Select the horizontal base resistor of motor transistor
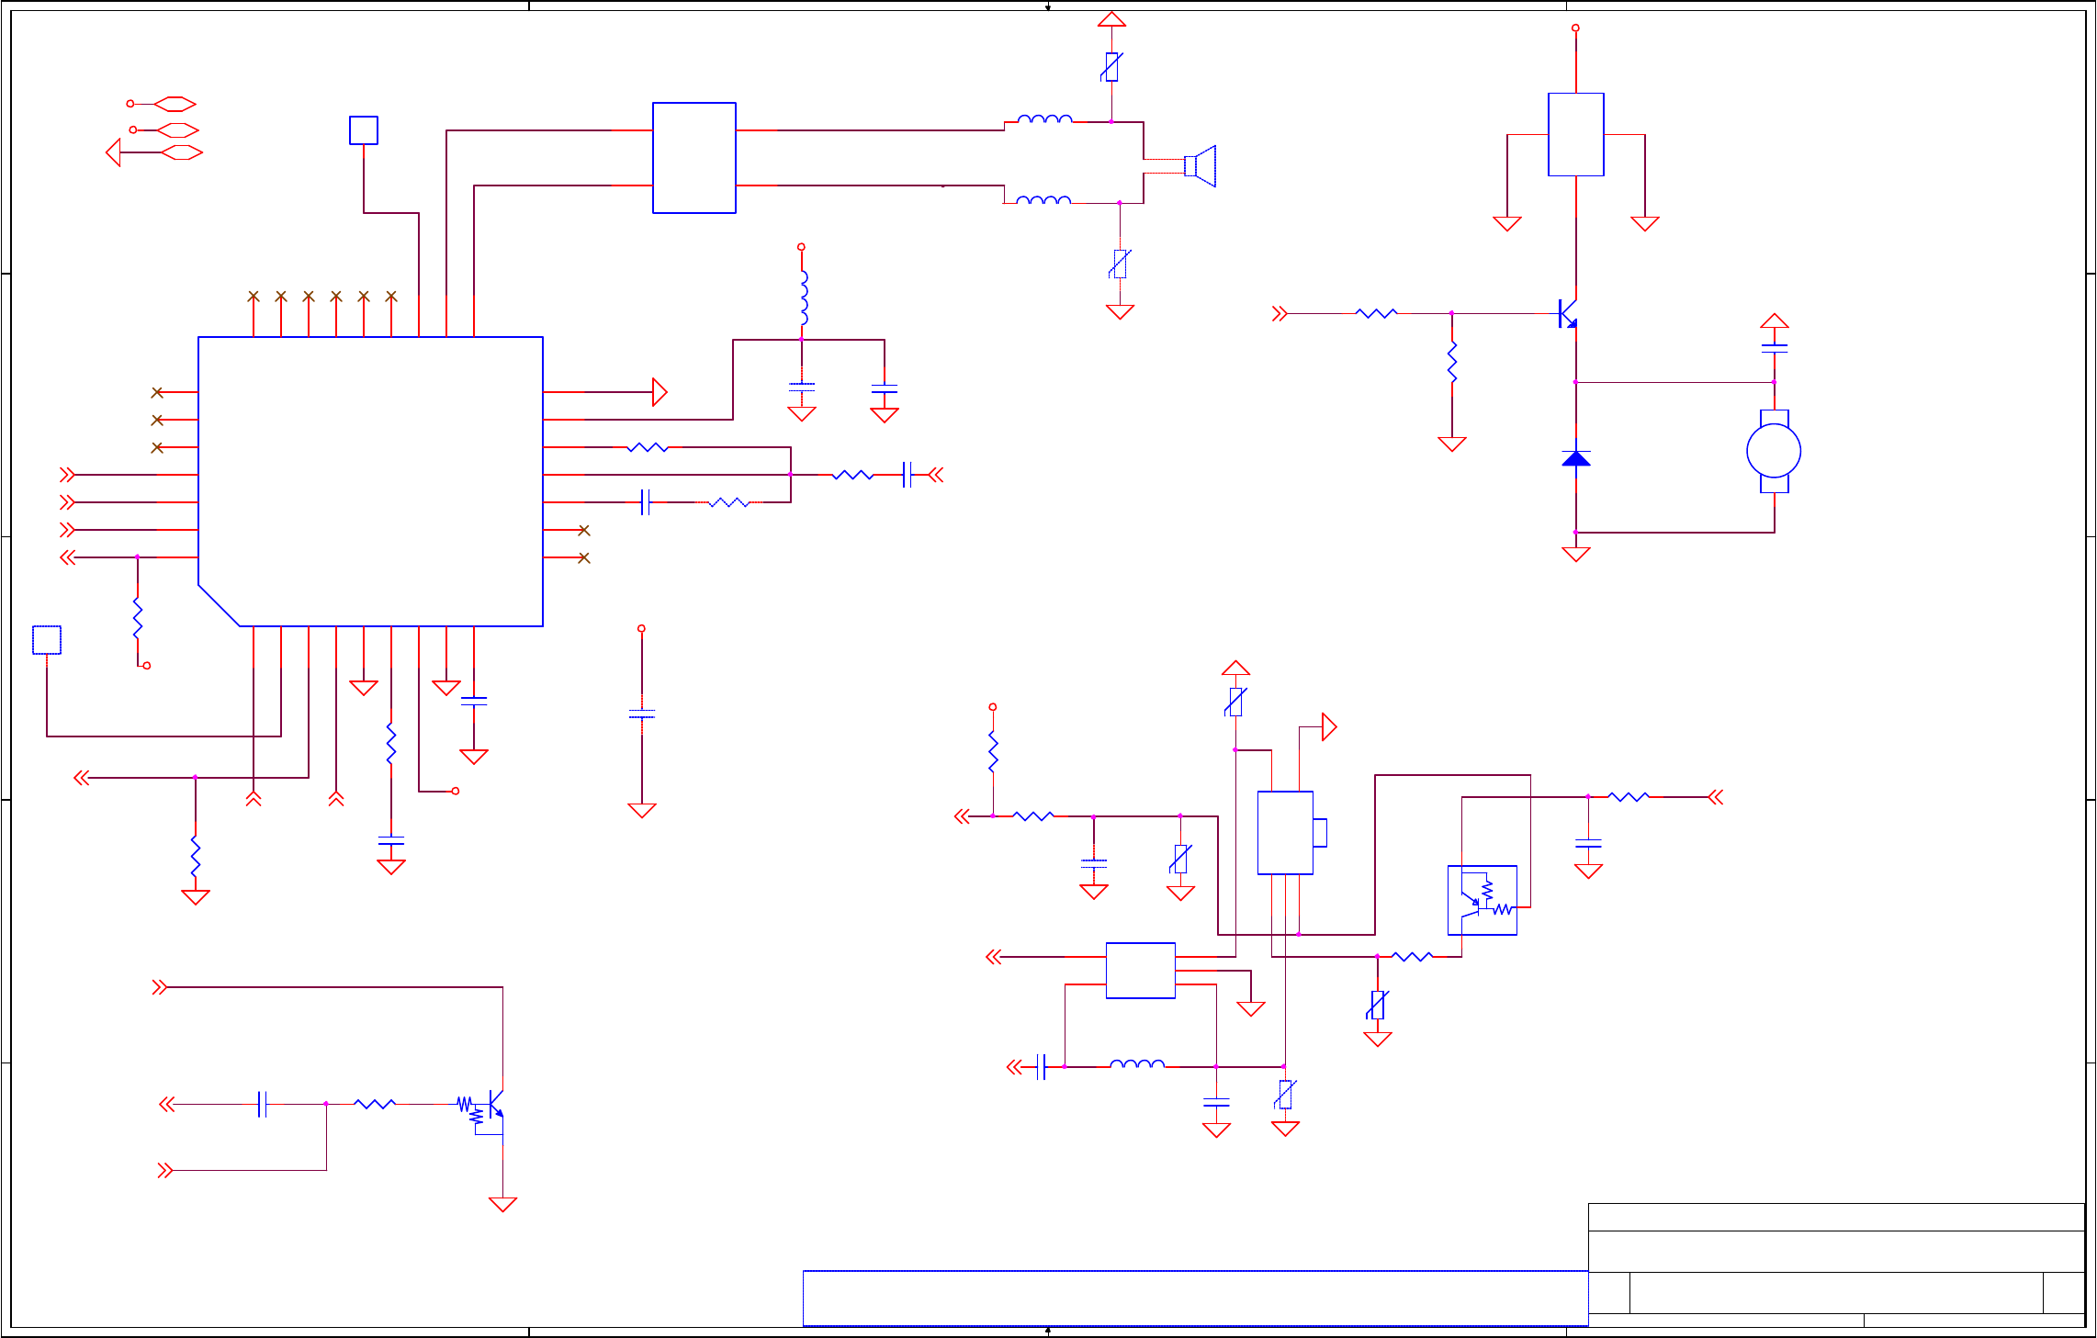This screenshot has width=2097, height=1338. click(x=1377, y=314)
